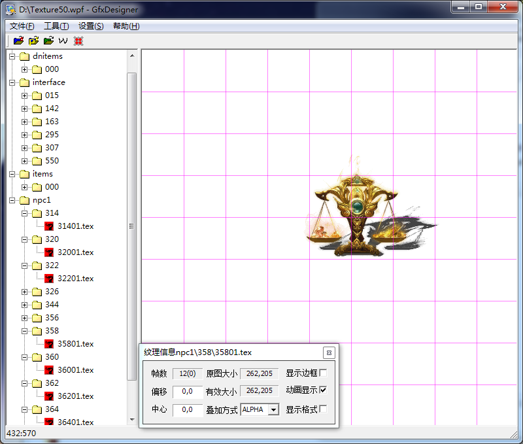Click the 364 folder label
Screen dimensions: 523x444
pos(52,409)
